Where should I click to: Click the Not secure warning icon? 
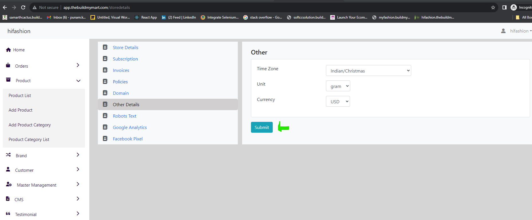point(35,7)
